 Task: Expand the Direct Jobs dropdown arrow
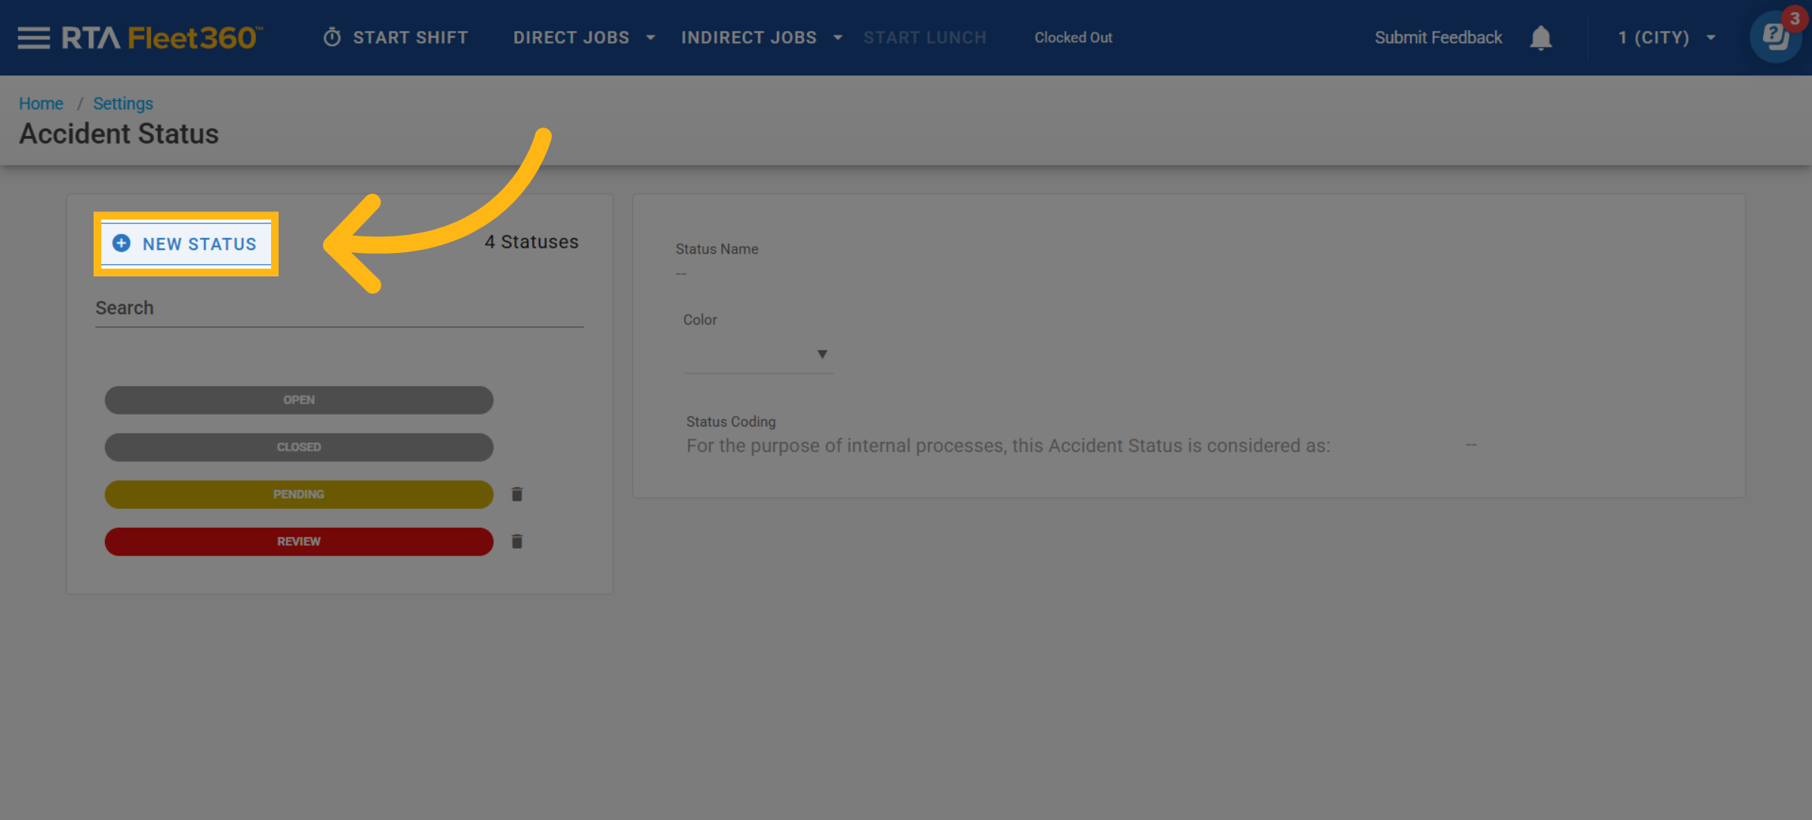pyautogui.click(x=651, y=38)
